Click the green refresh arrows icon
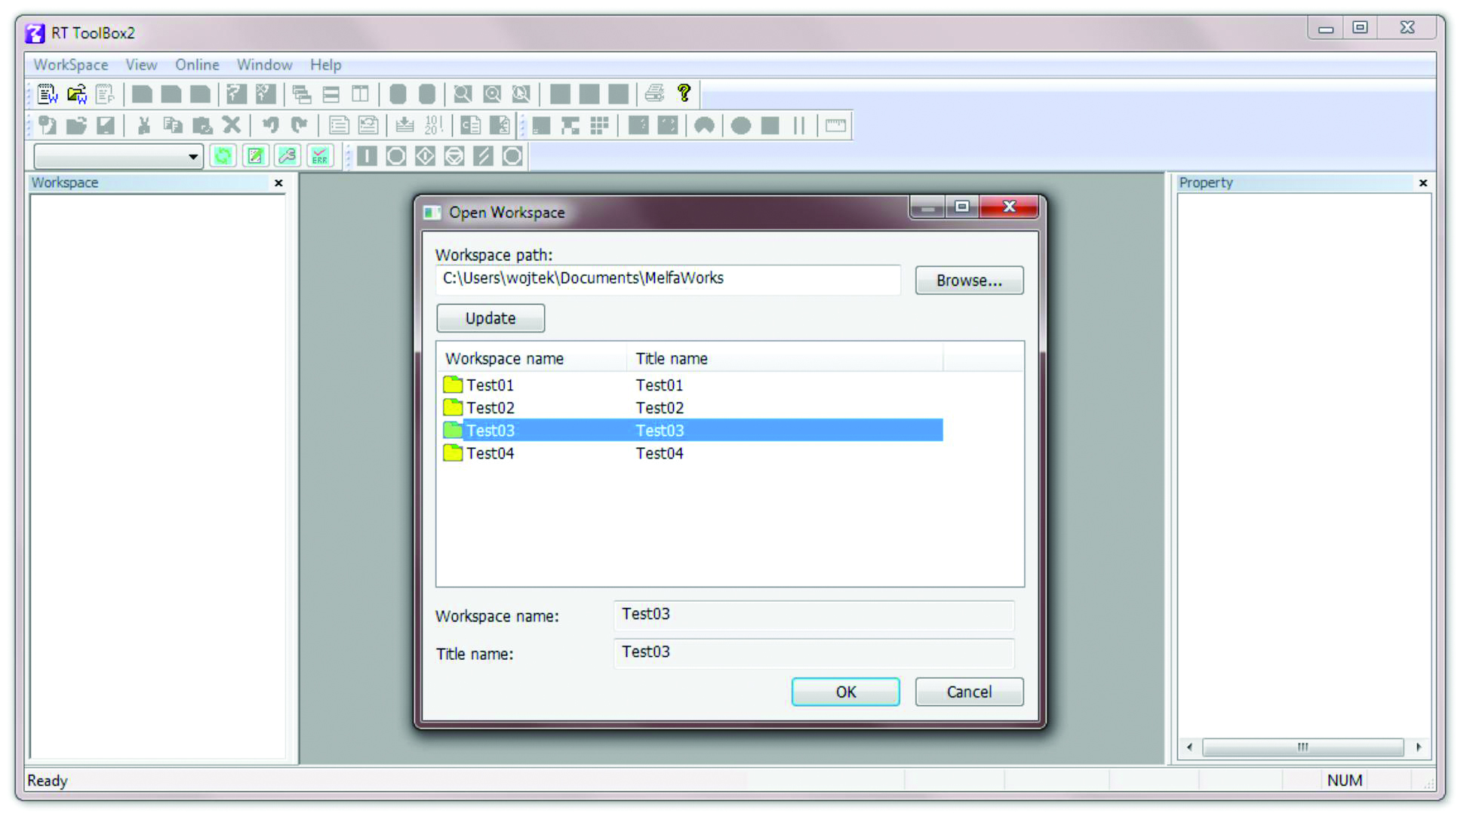Viewport: 1467px width, 813px height. (x=223, y=156)
